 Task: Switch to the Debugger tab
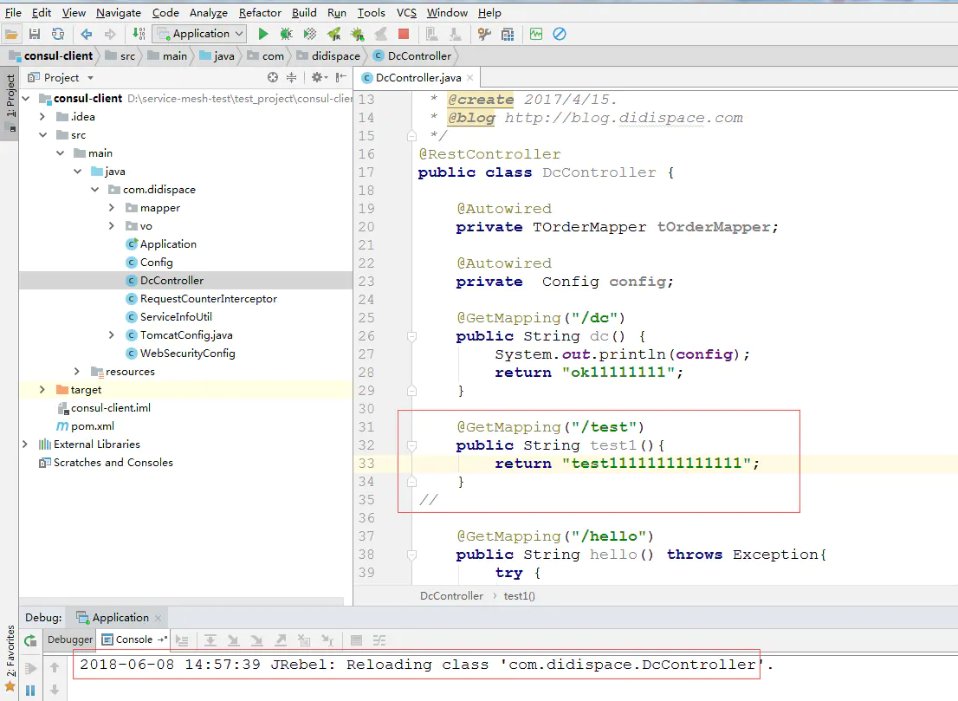pyautogui.click(x=70, y=639)
